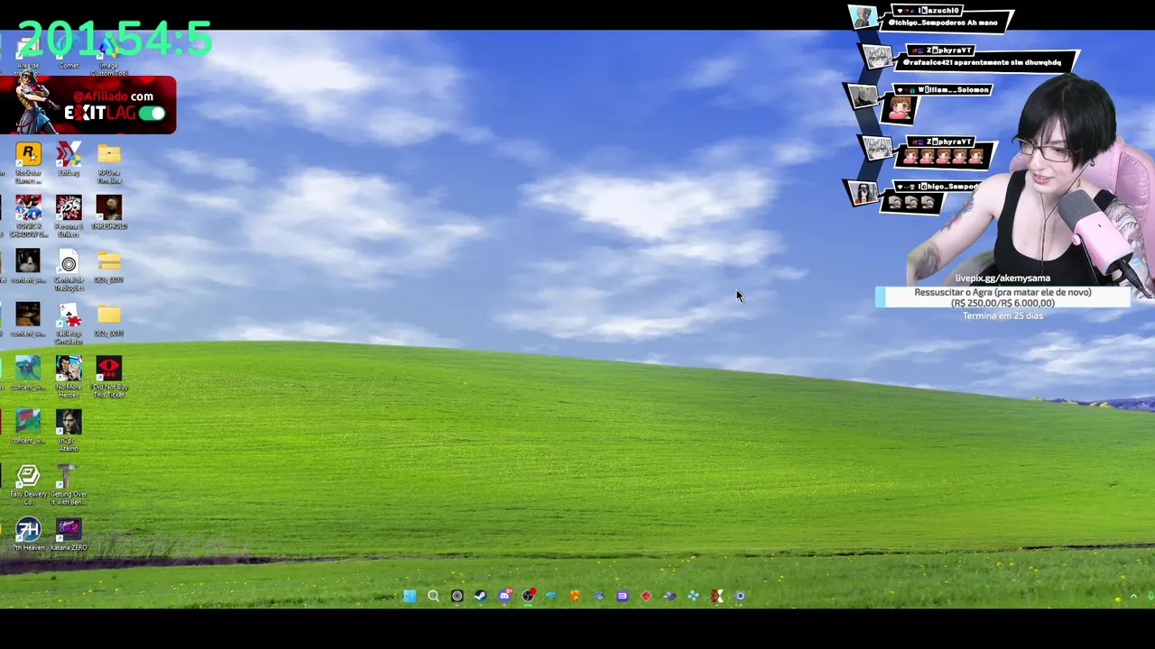1155x649 pixels.
Task: Select the sh2pc Atalho shortcut
Action: pos(69,431)
